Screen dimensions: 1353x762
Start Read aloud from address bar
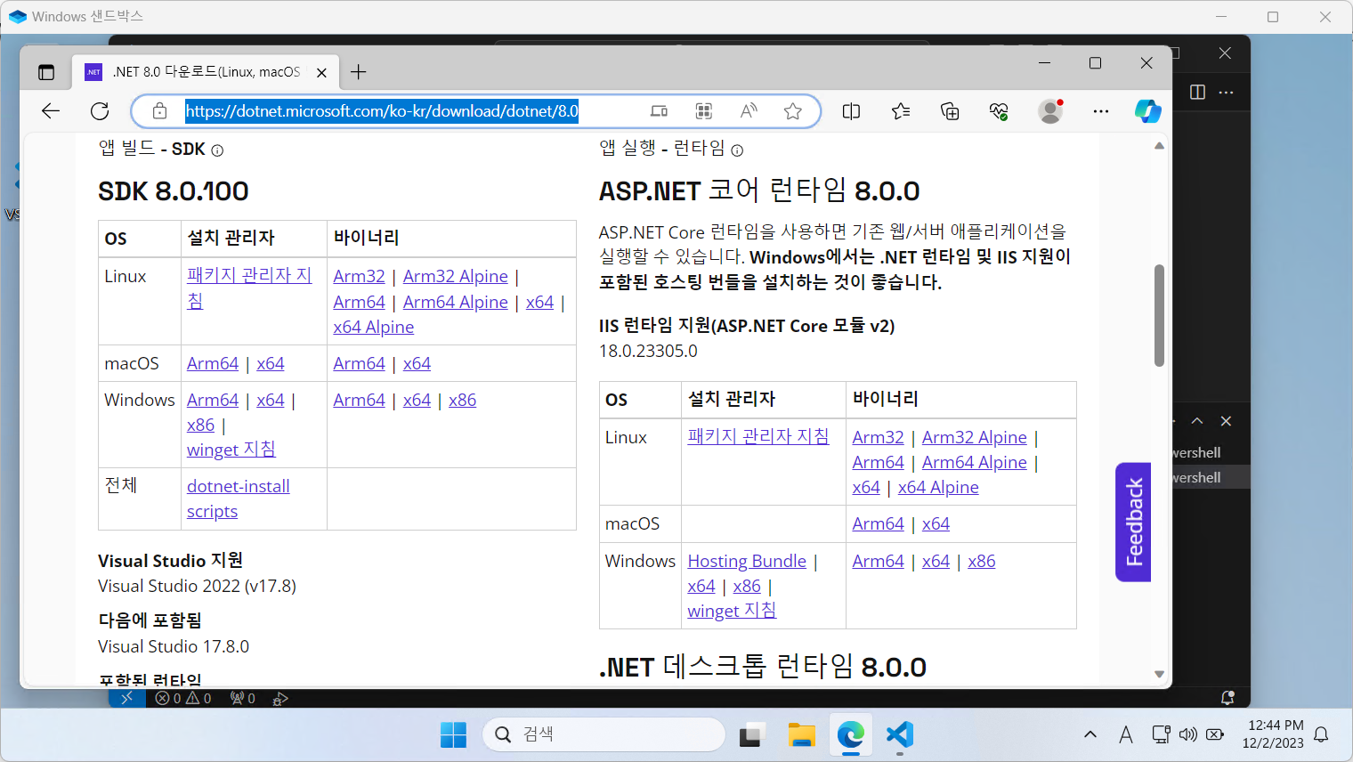pos(749,111)
